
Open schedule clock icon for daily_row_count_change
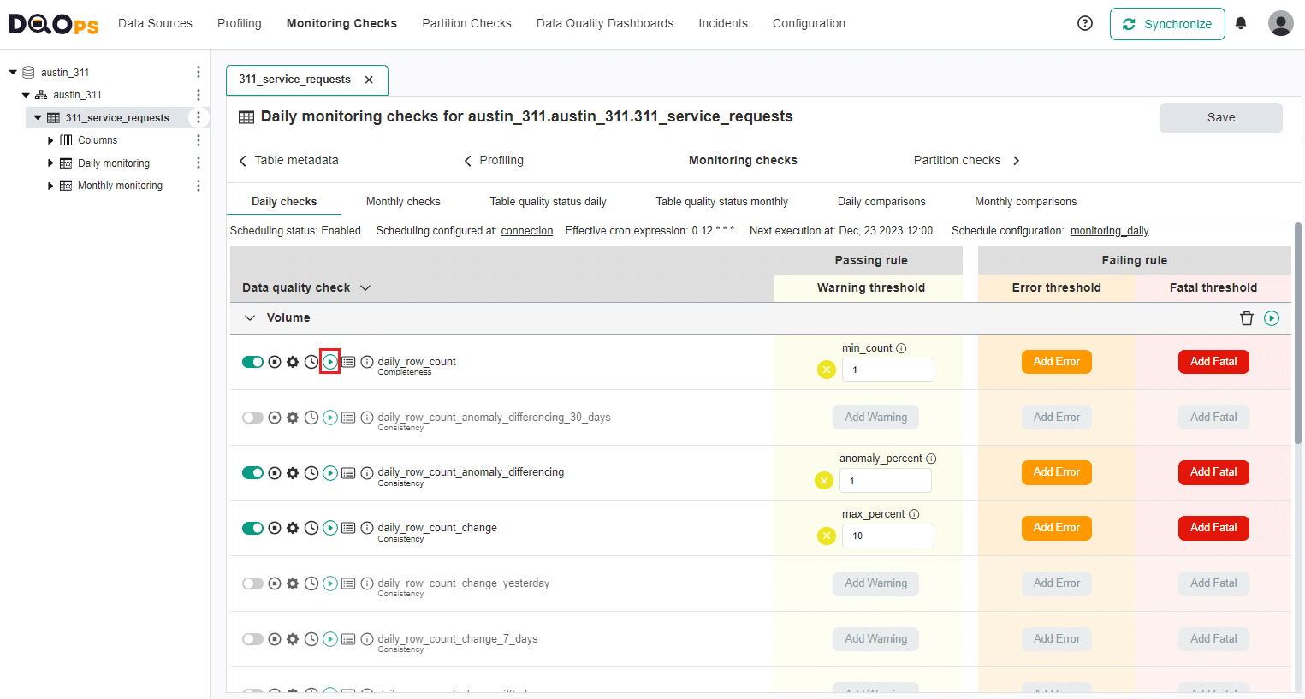(311, 528)
